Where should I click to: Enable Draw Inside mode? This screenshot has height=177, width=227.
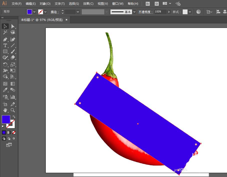pyautogui.click(x=14, y=138)
